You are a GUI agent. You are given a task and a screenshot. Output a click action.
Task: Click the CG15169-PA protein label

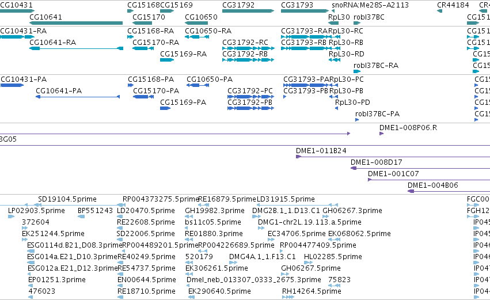coord(183,102)
